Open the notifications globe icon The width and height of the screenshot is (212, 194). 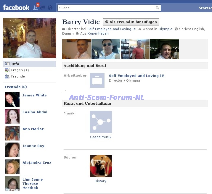tap(50, 8)
